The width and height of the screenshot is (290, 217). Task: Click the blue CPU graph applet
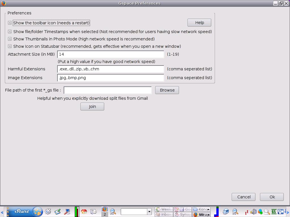coord(216,212)
